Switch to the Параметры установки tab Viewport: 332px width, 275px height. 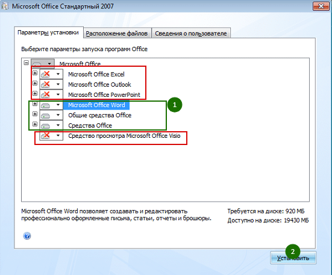click(x=48, y=32)
